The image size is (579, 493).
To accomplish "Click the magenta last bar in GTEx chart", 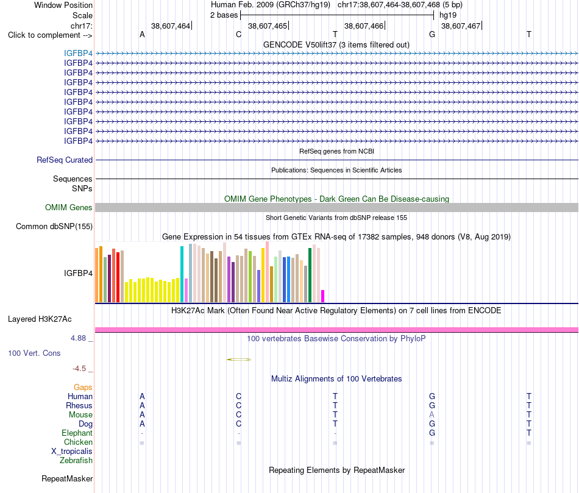I will click(323, 296).
